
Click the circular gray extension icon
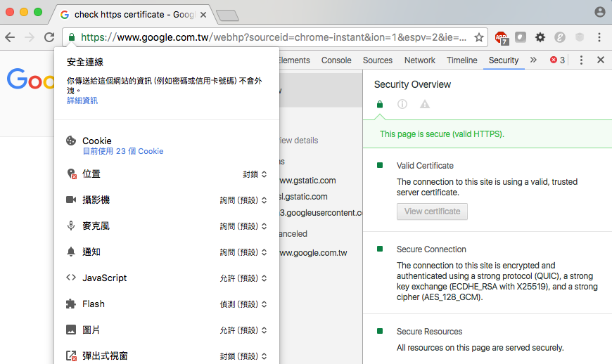pyautogui.click(x=560, y=37)
